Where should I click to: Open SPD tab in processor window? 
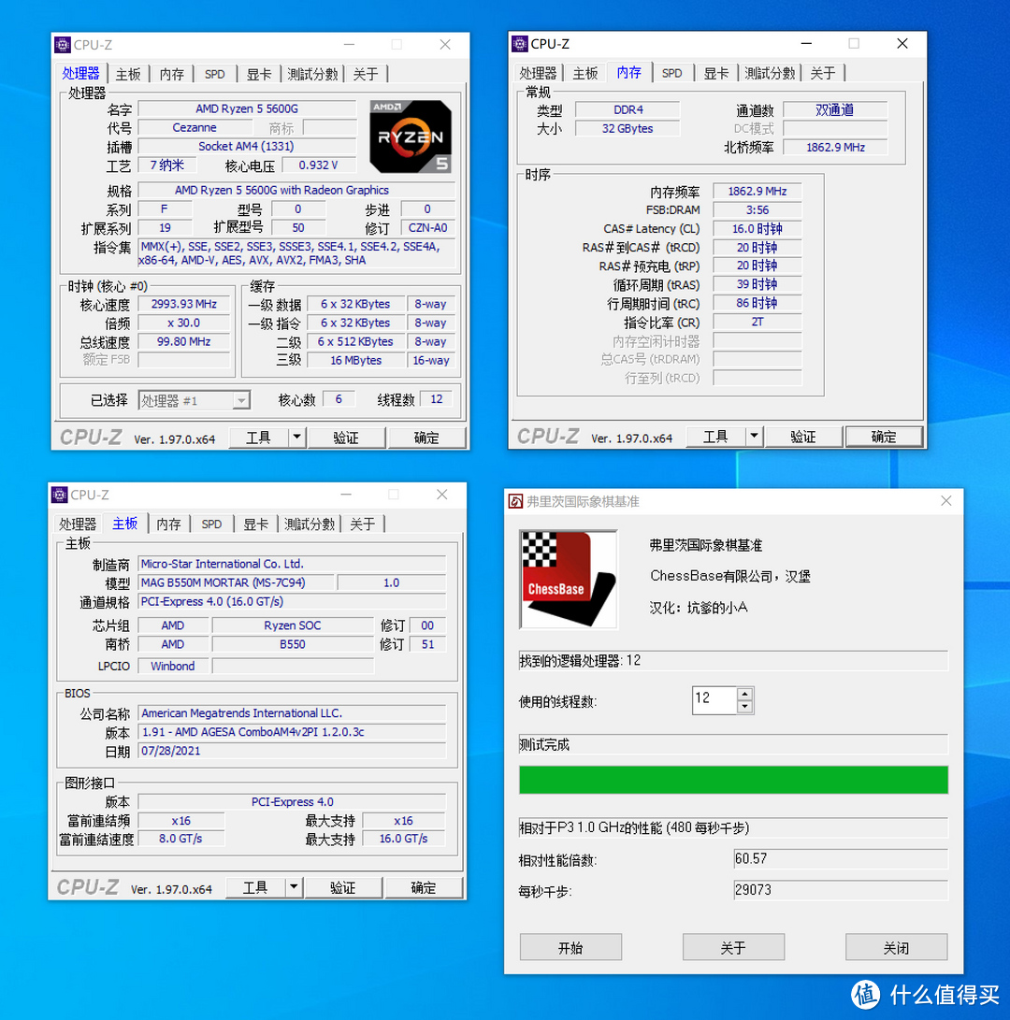(215, 74)
